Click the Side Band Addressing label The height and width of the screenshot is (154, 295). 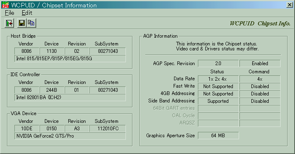172,101
